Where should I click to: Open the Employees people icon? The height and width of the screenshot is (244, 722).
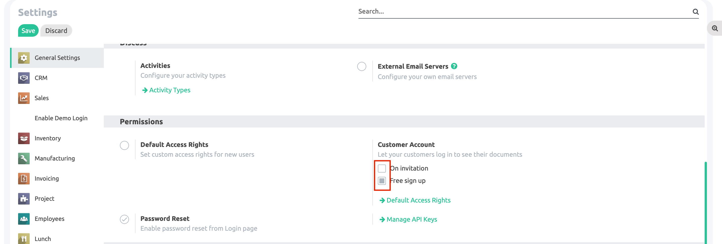pos(24,219)
